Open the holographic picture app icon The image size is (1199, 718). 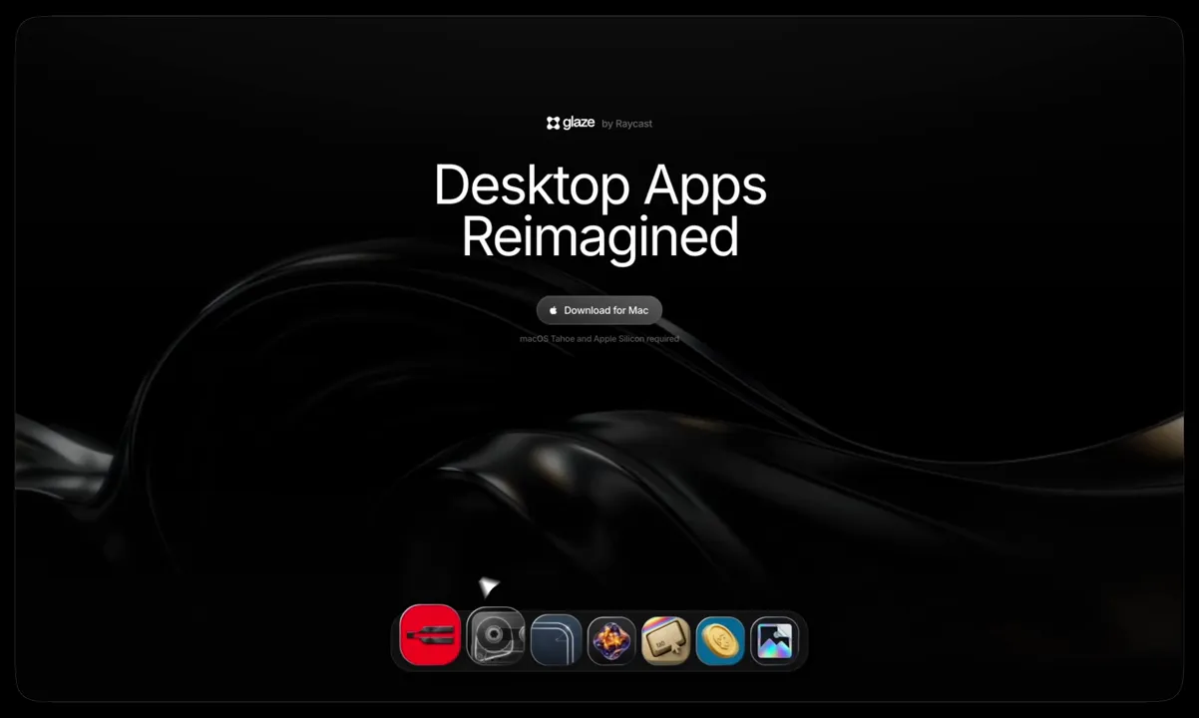pos(774,640)
